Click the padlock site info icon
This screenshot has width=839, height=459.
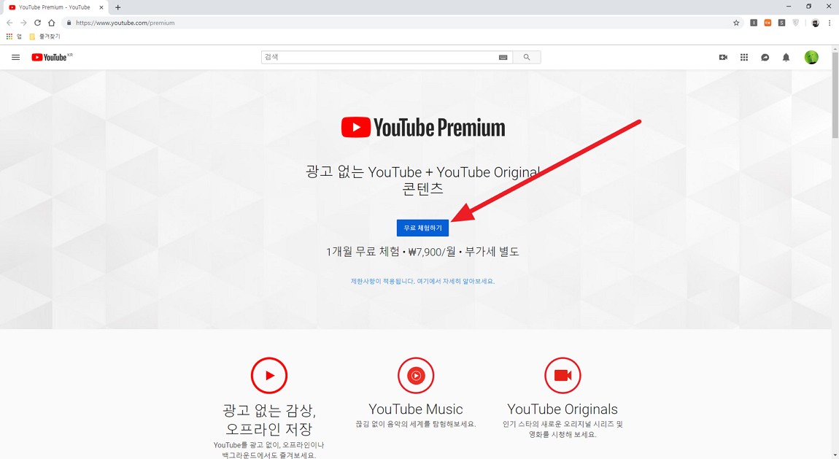coord(69,23)
